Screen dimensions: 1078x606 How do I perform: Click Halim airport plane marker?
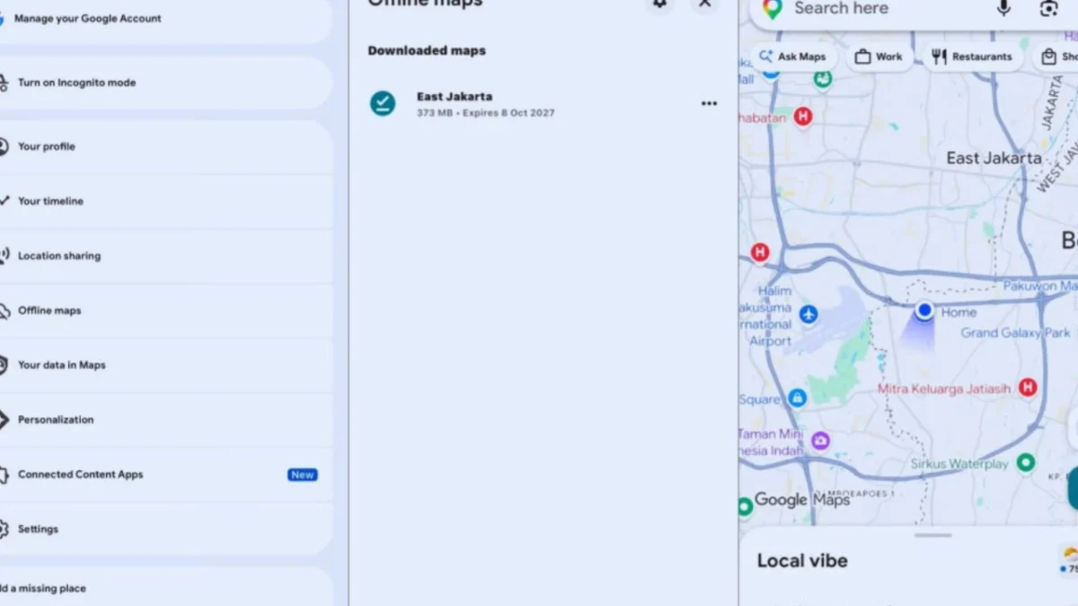[x=808, y=314]
